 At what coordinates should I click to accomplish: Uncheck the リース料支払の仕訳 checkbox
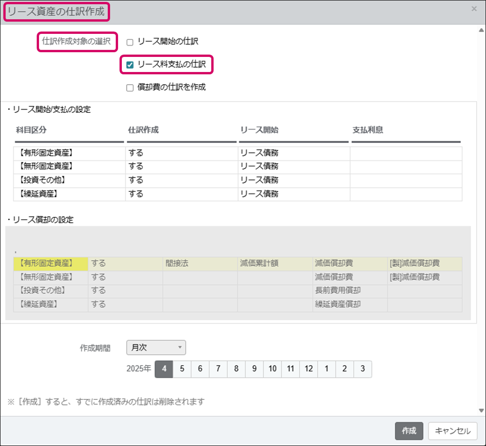[x=130, y=65]
